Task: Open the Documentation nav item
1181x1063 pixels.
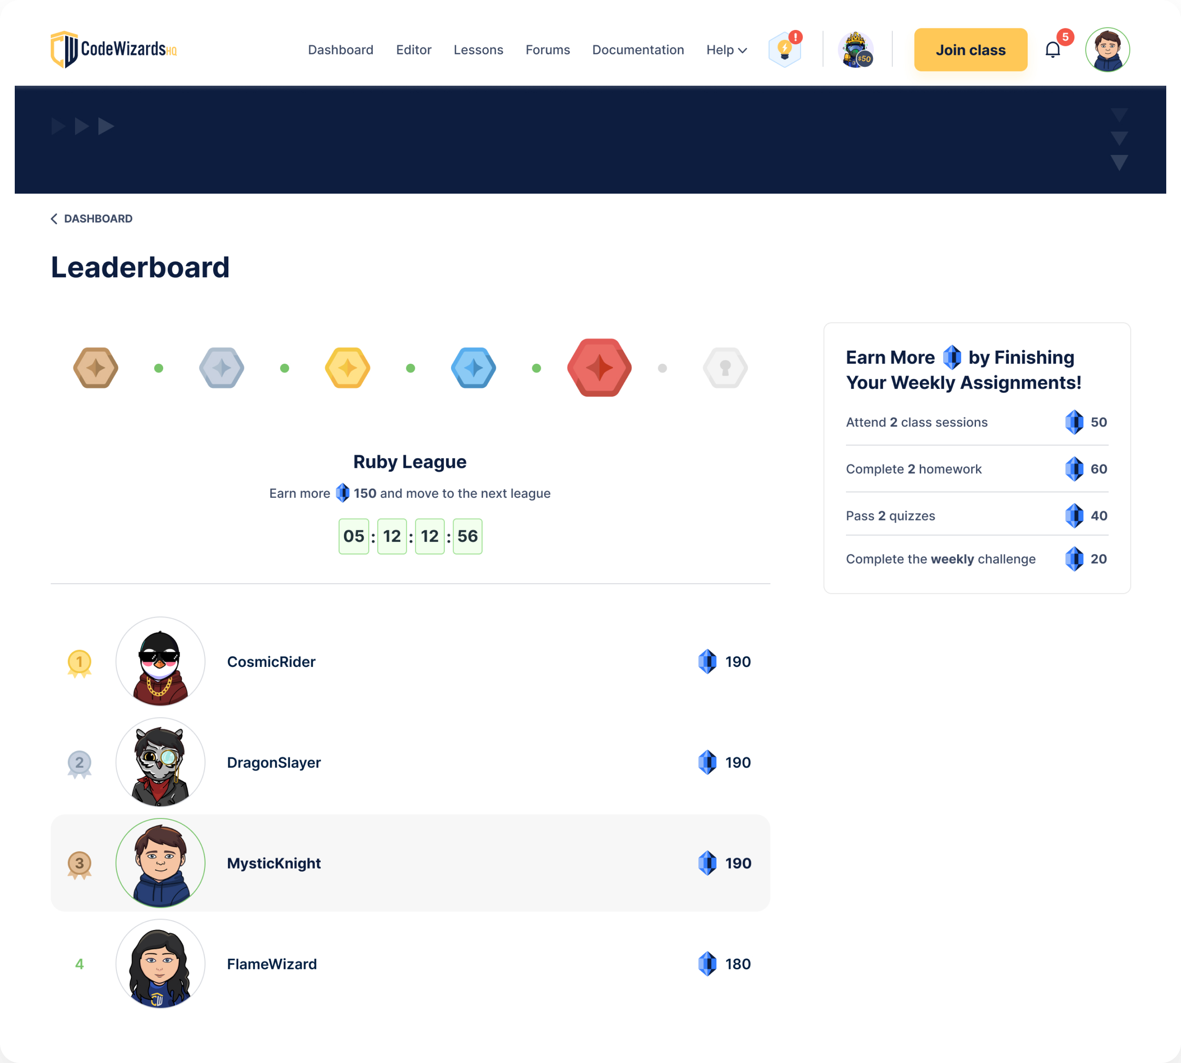Action: [638, 50]
